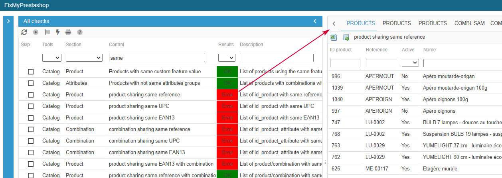Tick skip checkbox for combination sharing same UPC
Viewport: 502px width, 178px height.
31,141
